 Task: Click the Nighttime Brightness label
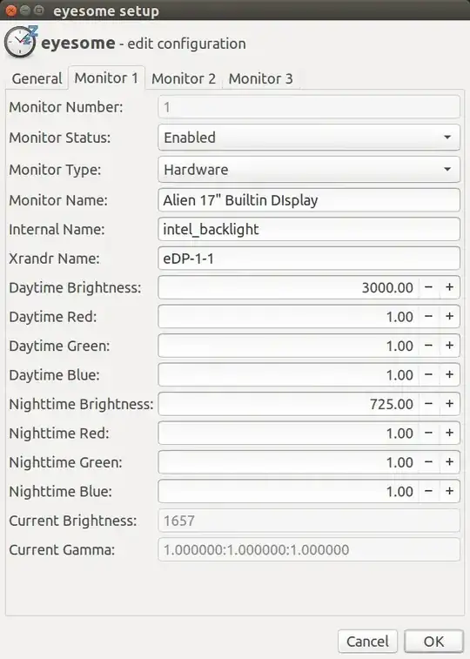(x=81, y=404)
